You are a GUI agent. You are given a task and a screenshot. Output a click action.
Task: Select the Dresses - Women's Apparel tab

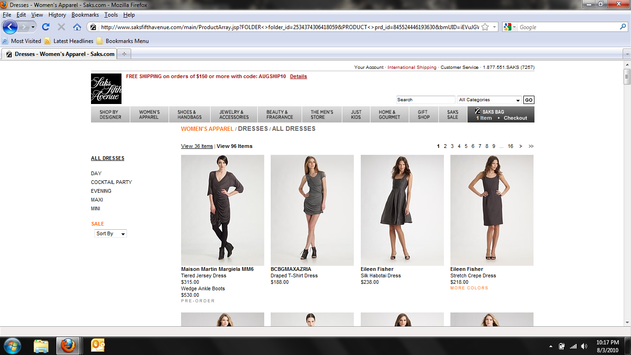click(59, 54)
